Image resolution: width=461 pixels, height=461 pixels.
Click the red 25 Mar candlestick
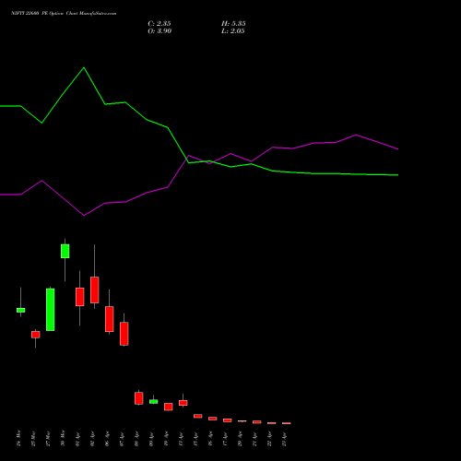pyautogui.click(x=36, y=335)
